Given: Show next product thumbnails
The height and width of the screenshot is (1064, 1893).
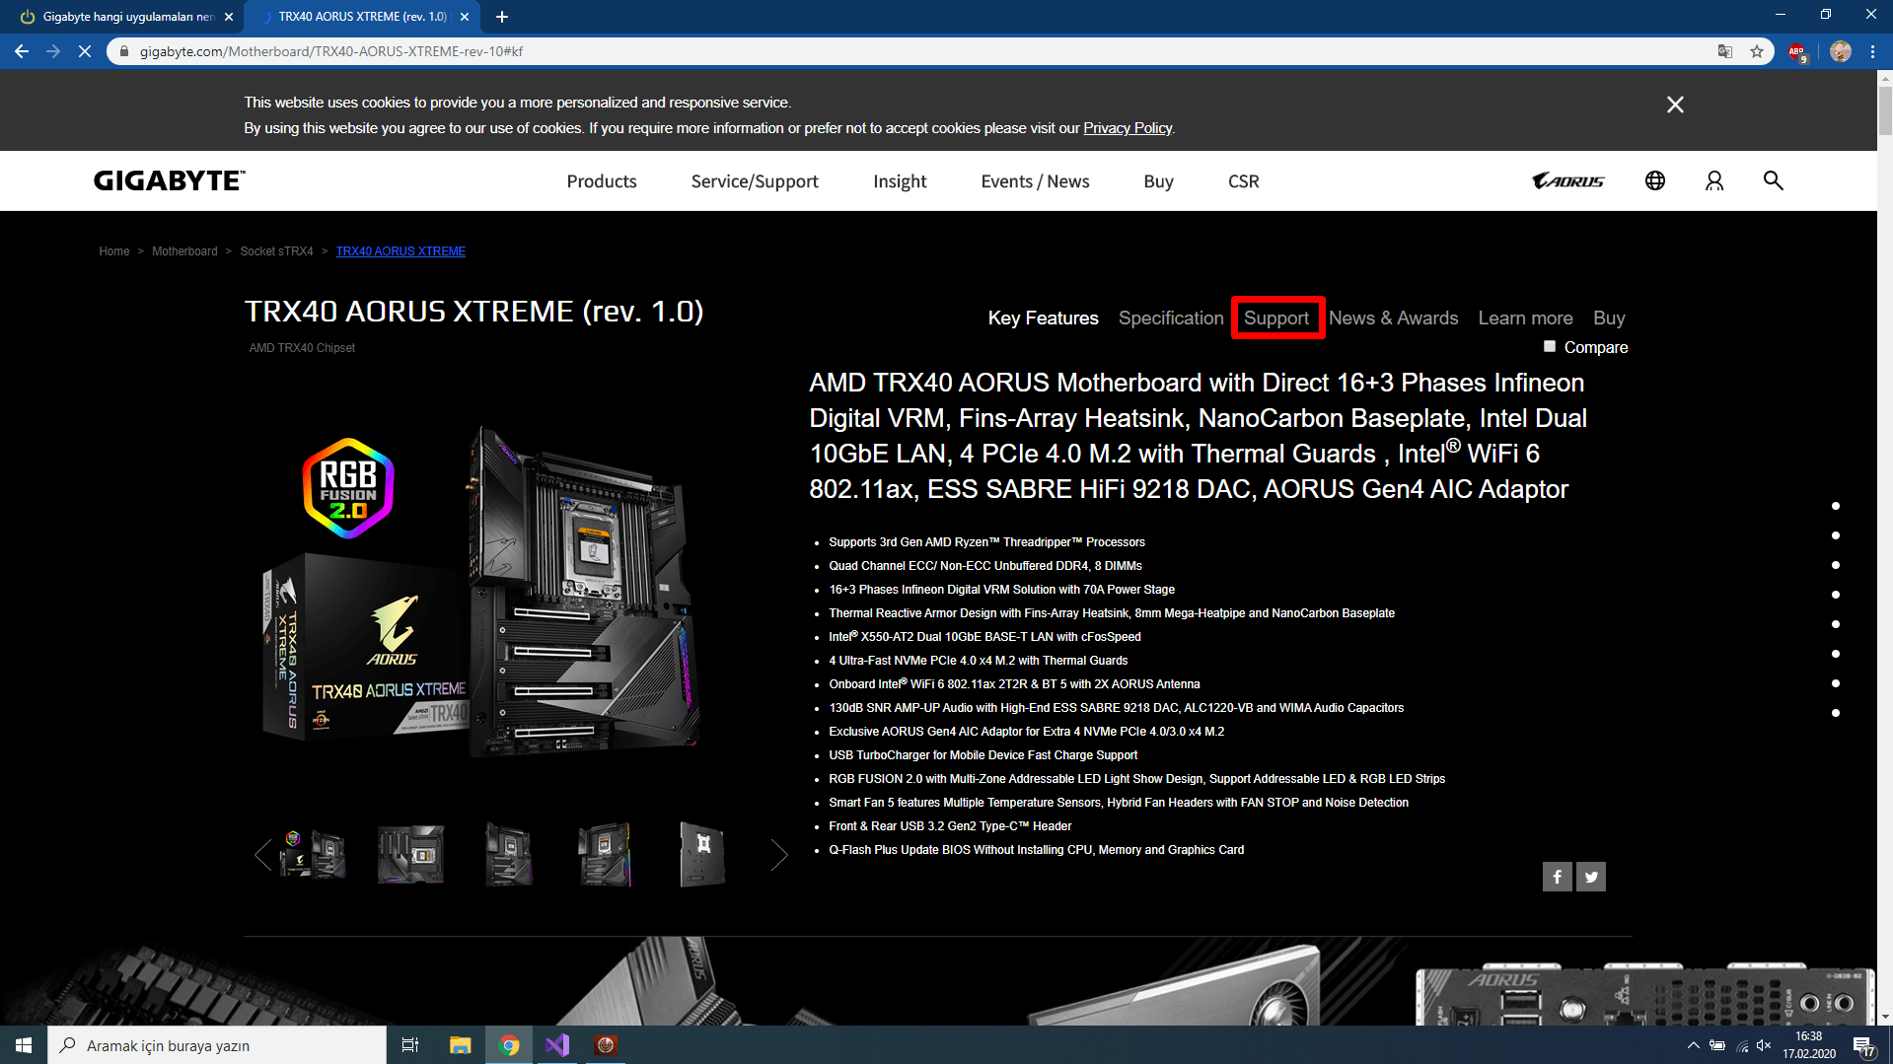Looking at the screenshot, I should coord(779,854).
